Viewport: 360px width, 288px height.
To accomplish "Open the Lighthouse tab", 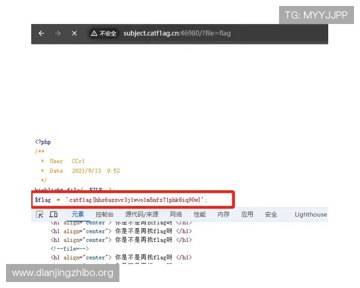I will [311, 214].
